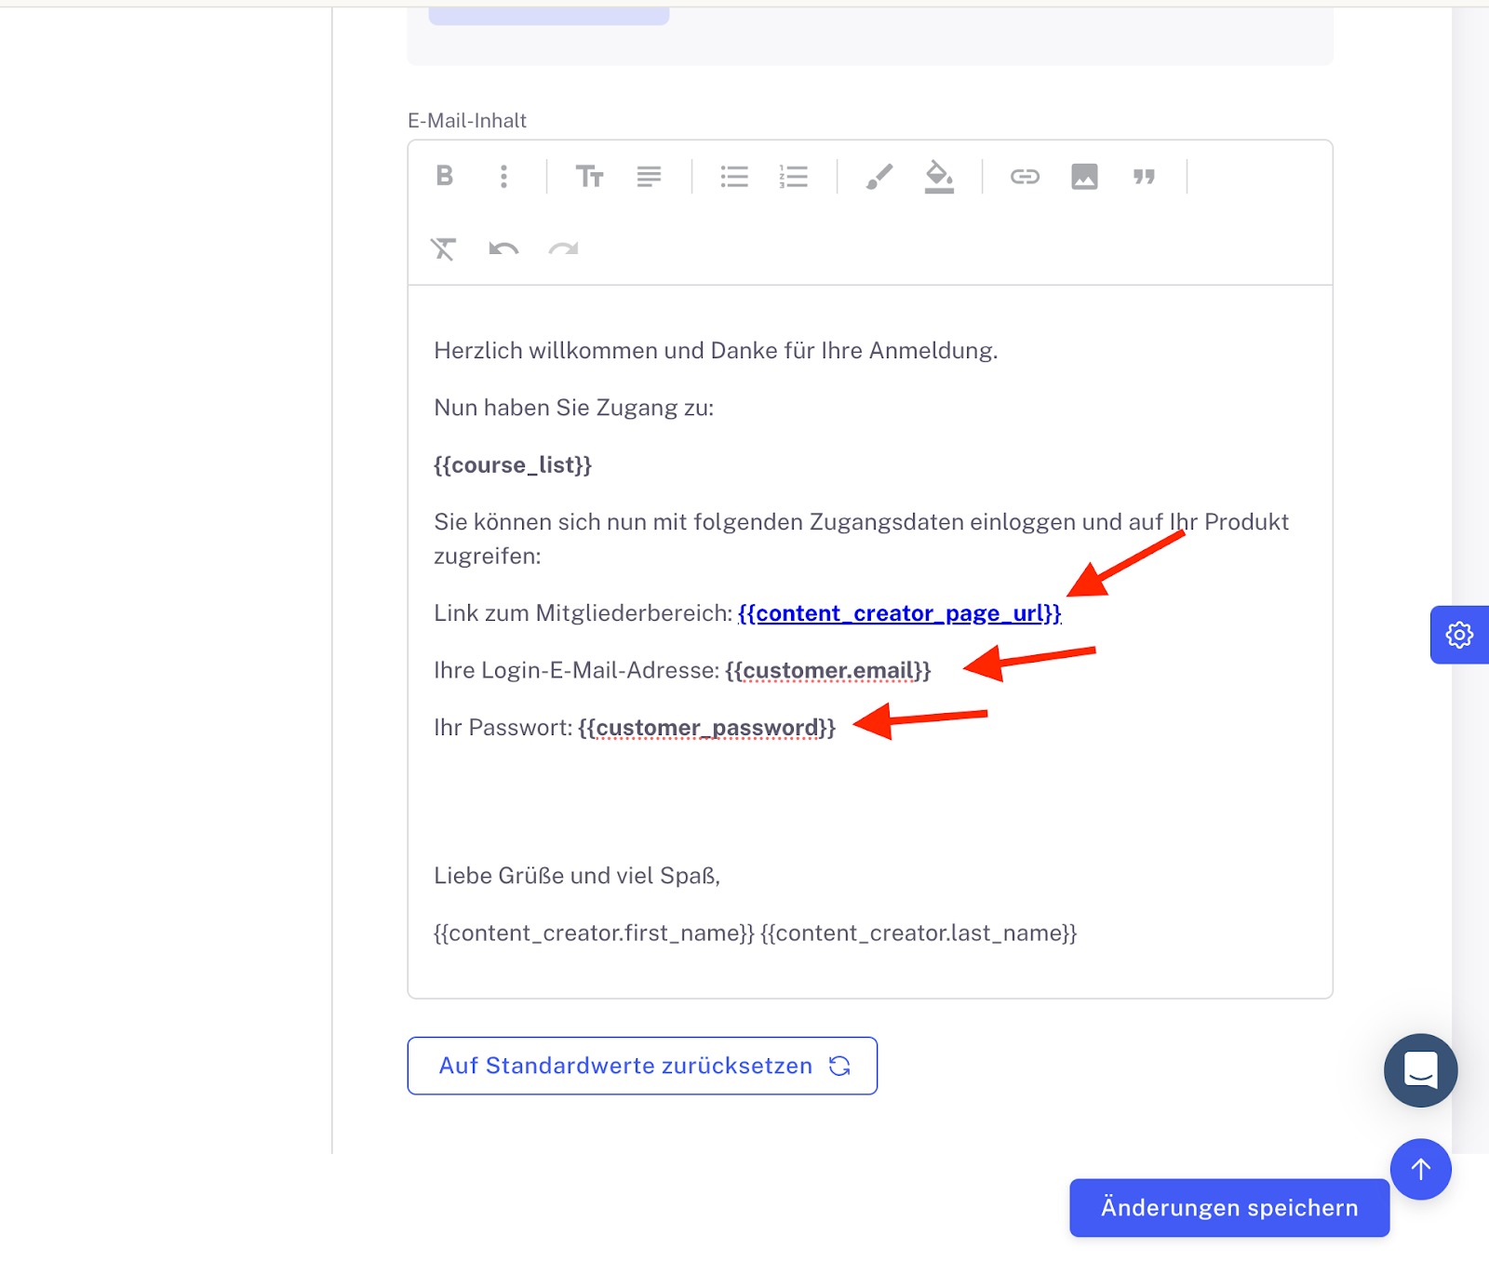Insert an image into the email

[1084, 176]
